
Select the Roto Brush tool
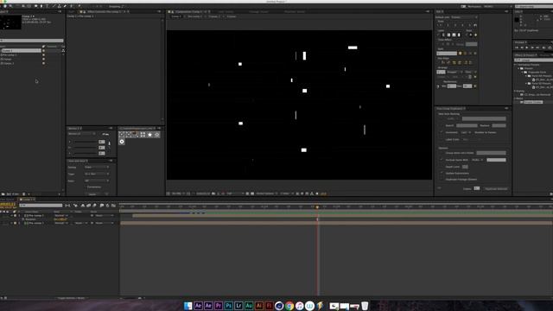[72, 6]
